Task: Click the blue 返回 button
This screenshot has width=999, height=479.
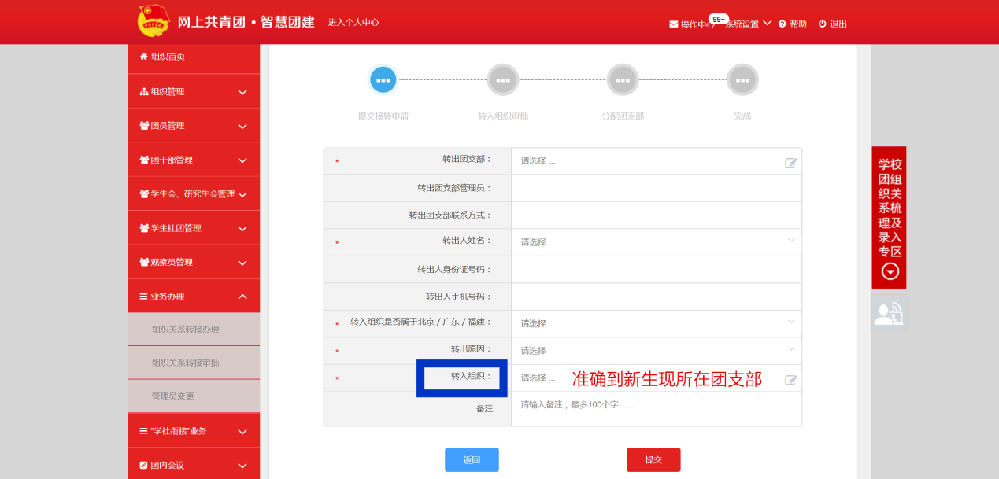Action: point(472,460)
